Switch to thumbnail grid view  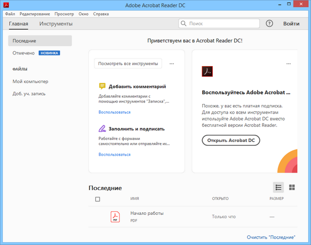[x=292, y=187]
